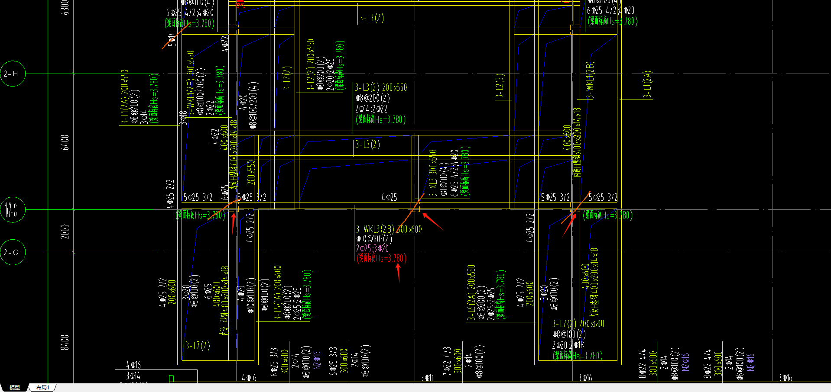
Task: Select rebar text 2Φ20;2Φ18
Action: click(568, 345)
